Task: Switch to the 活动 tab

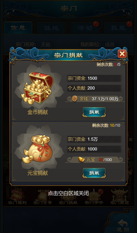Action: [85, 28]
